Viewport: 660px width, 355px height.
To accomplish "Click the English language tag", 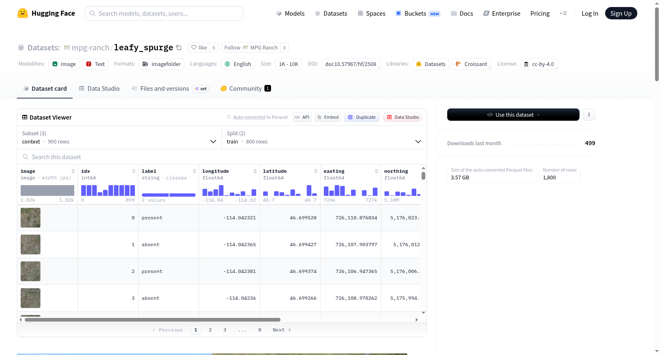I will click(238, 64).
